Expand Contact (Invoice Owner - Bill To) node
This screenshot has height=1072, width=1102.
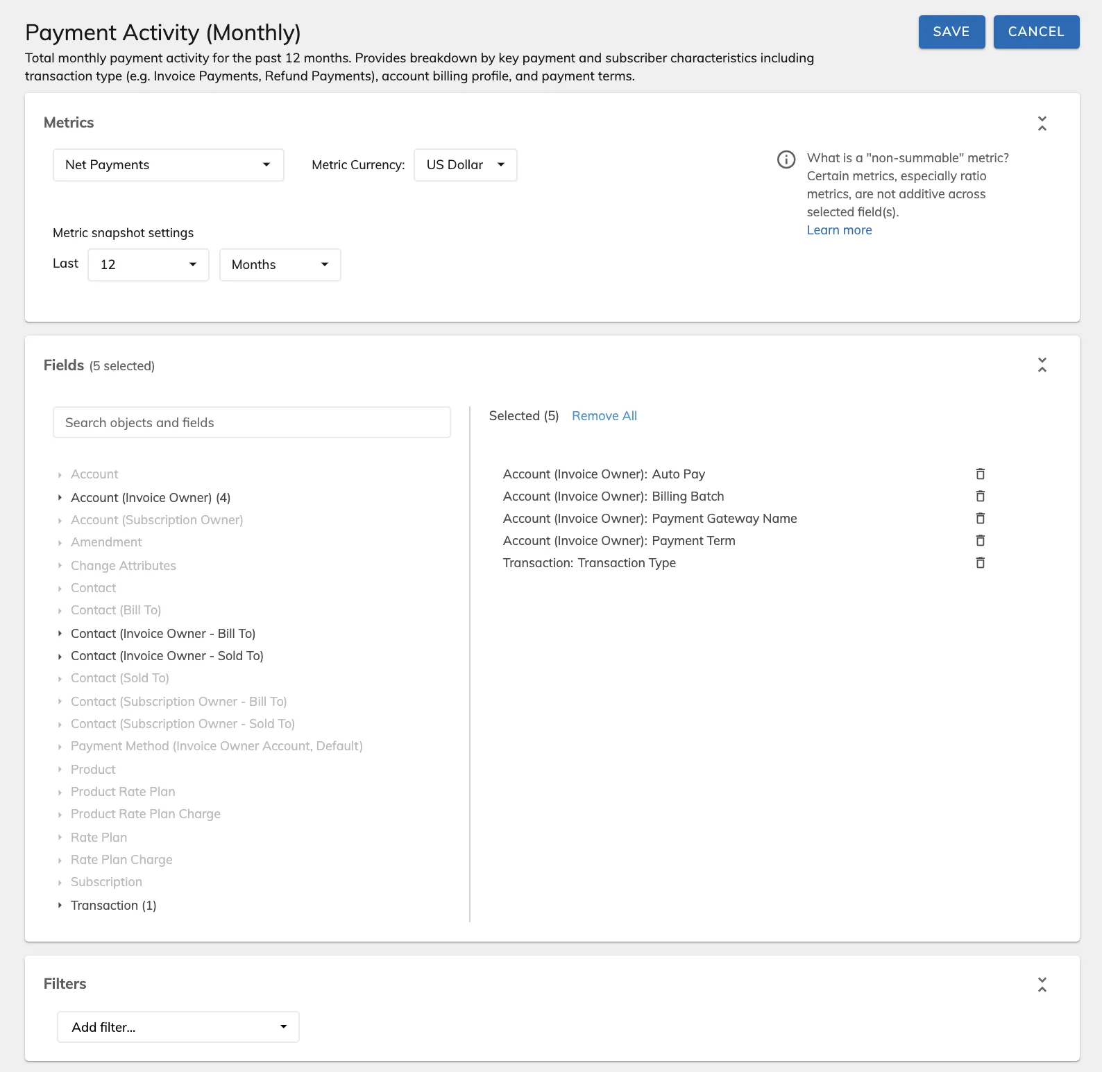(x=60, y=634)
